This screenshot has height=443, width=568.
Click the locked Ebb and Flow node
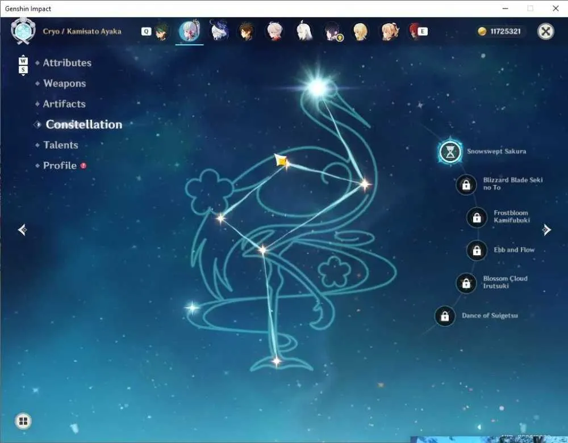pyautogui.click(x=477, y=250)
